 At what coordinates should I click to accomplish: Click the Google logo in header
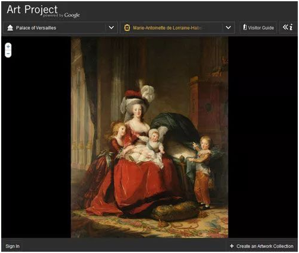pos(72,15)
